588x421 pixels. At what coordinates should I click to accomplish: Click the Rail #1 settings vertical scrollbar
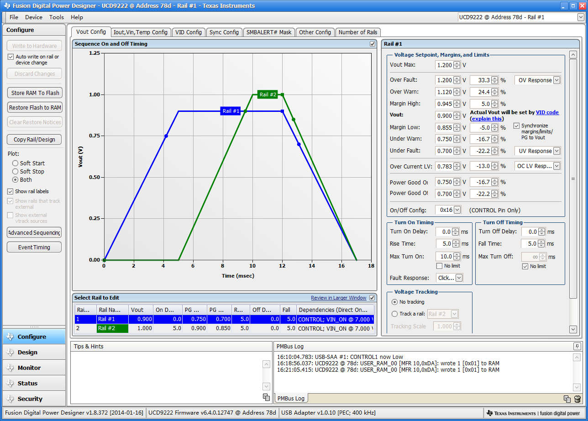(573, 179)
